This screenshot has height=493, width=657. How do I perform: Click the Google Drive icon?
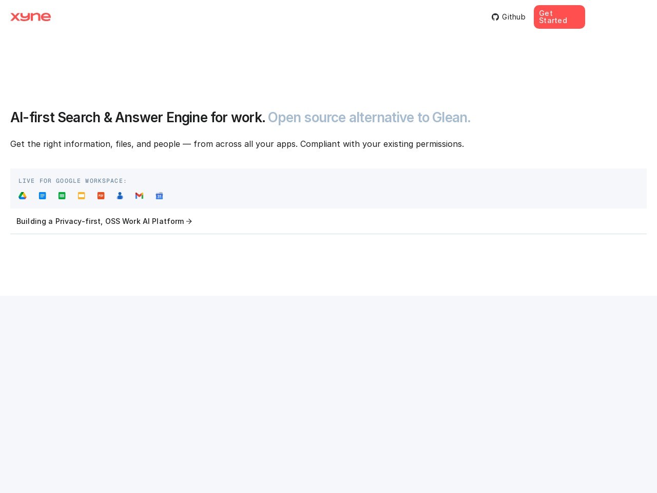tap(23, 196)
